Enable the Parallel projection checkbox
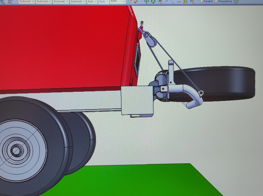263x196 pixels. pyautogui.click(x=202, y=1)
